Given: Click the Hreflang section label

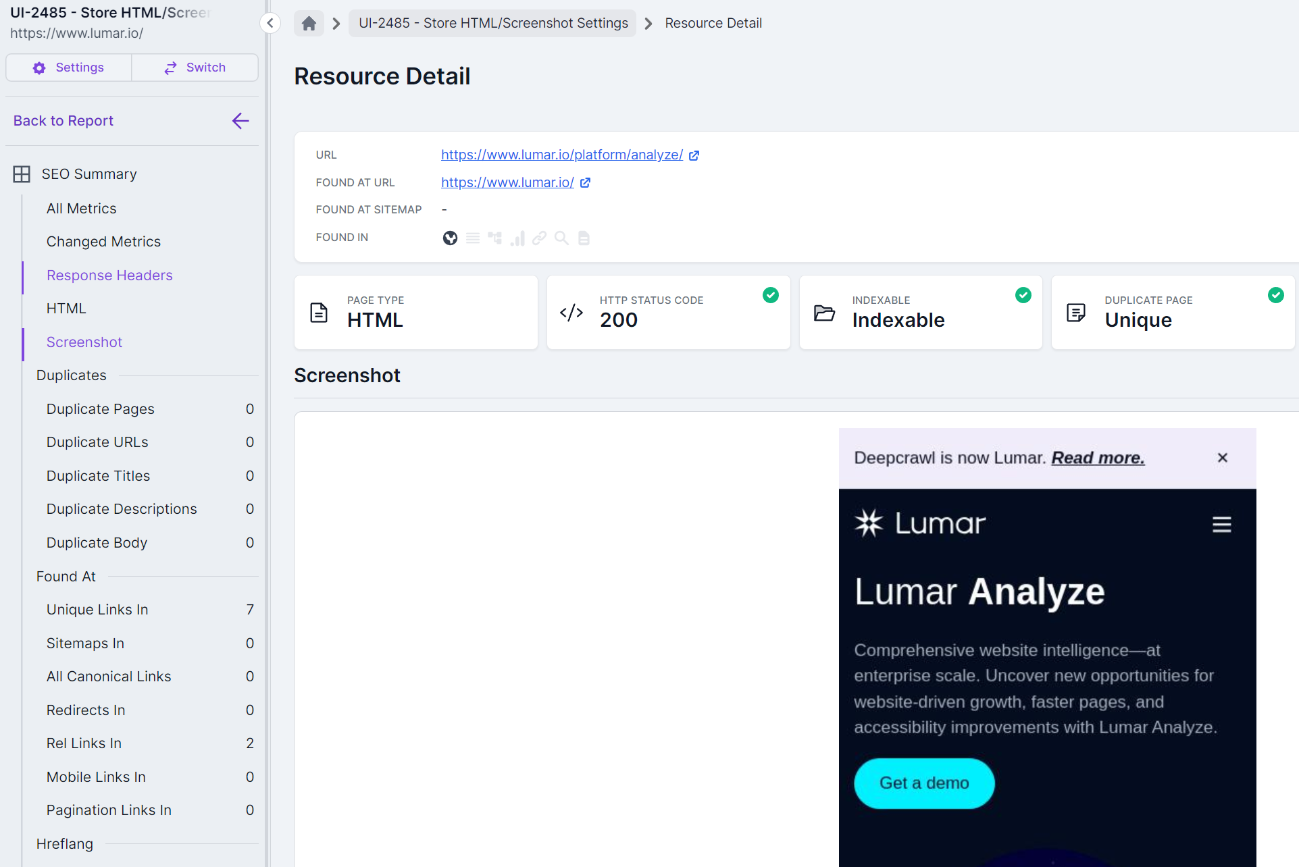Looking at the screenshot, I should pyautogui.click(x=65, y=844).
